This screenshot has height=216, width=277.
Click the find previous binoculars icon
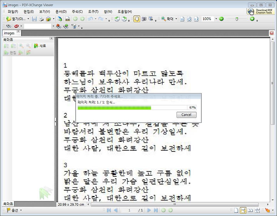click(x=58, y=26)
